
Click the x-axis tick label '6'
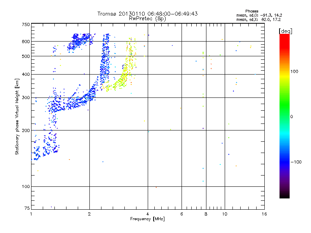pyautogui.click(x=182, y=214)
